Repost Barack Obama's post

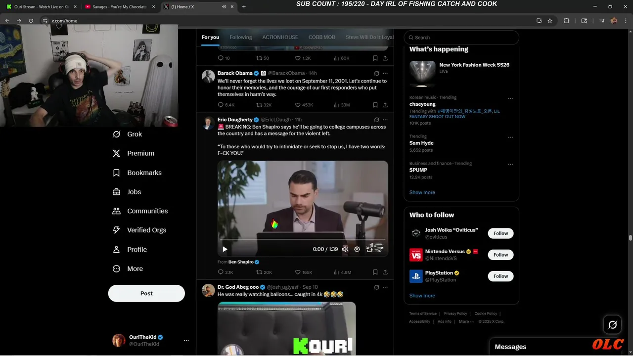tap(264, 105)
